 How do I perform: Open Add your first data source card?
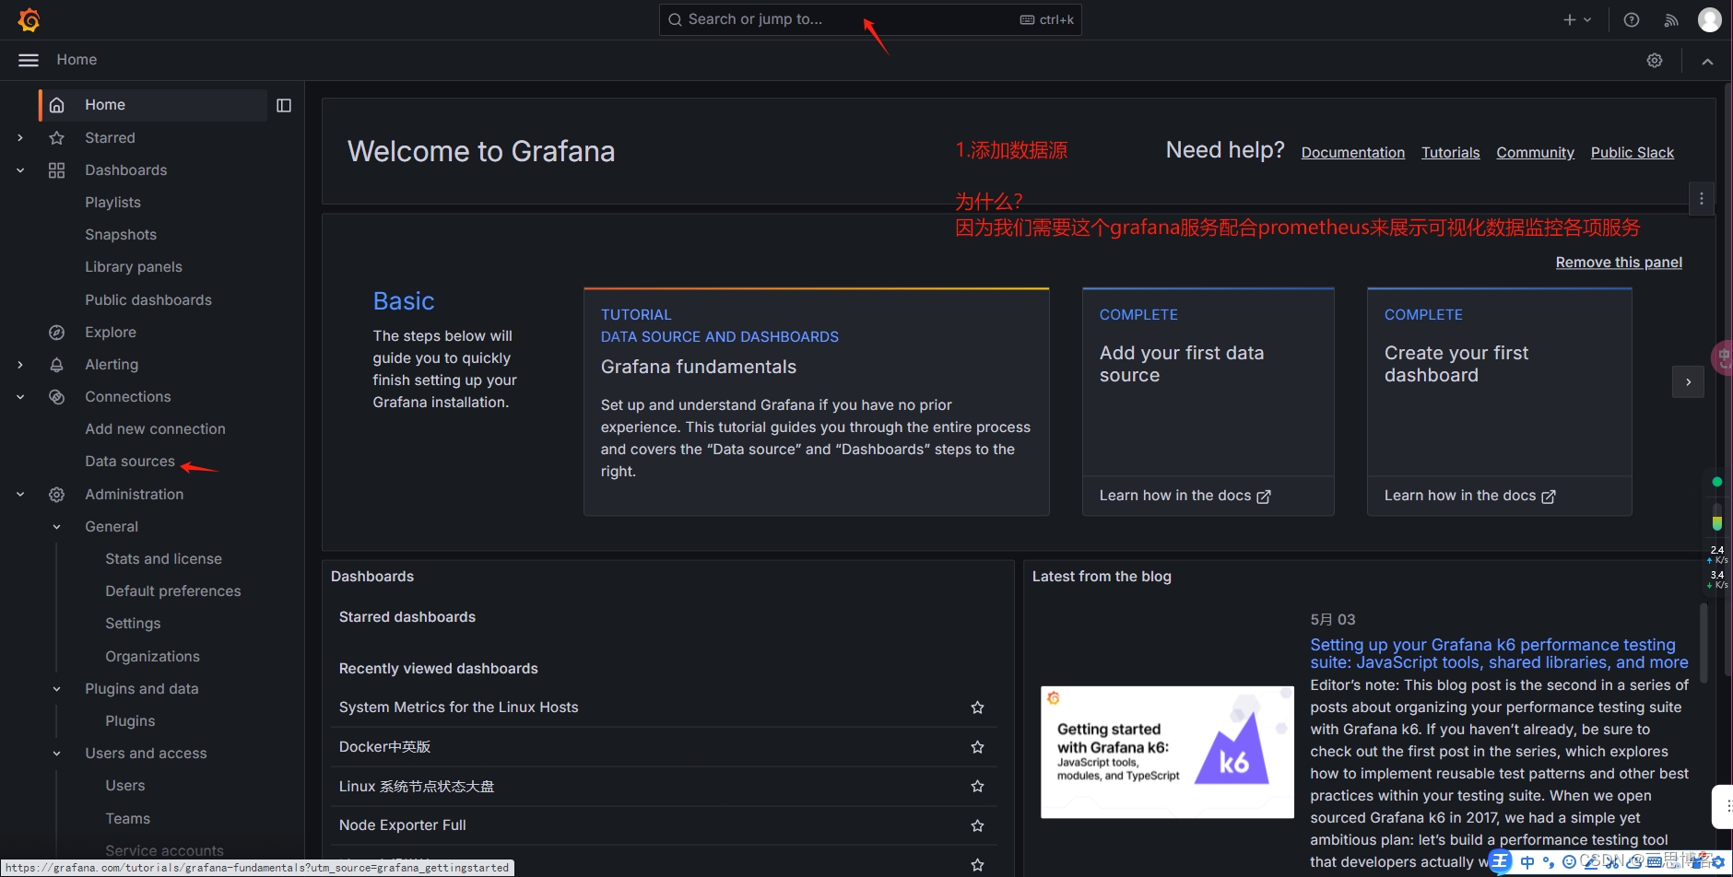1208,382
